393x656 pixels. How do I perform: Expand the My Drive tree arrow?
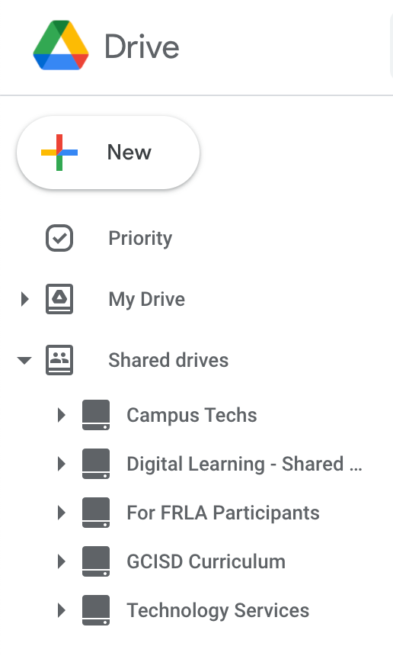(24, 299)
